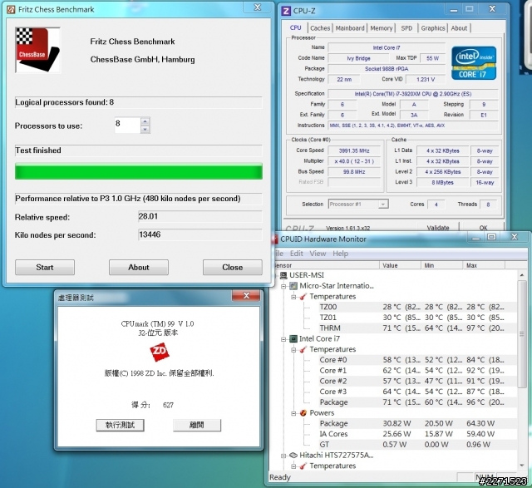This screenshot has width=532, height=488.
Task: Click the Validate button in CPU-Z
Action: tap(438, 227)
